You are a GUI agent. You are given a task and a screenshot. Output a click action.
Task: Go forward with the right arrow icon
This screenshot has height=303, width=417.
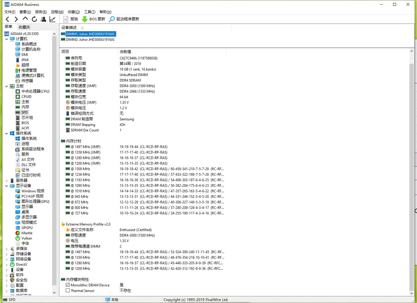(16, 19)
